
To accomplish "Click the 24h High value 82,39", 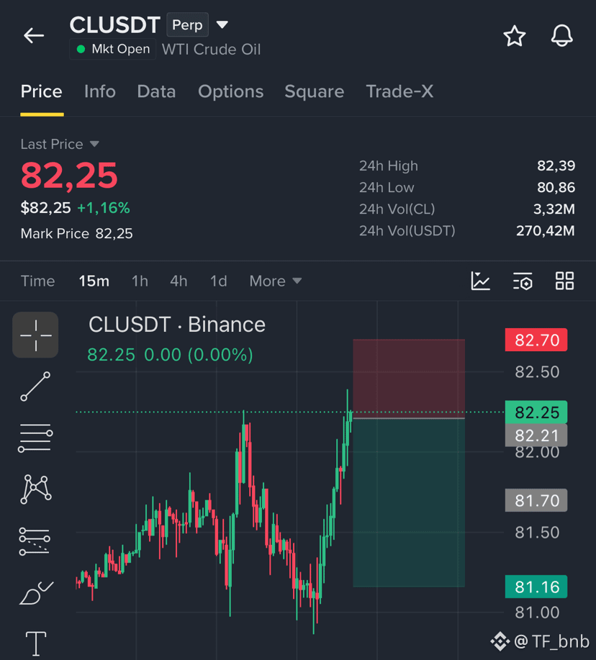I will point(556,166).
